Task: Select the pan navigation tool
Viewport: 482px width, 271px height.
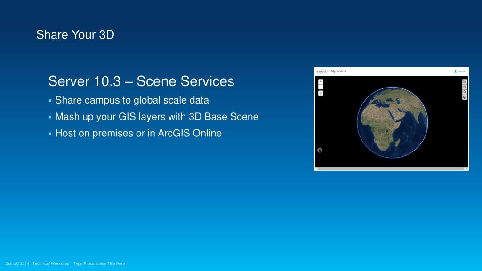Action: pos(321,93)
